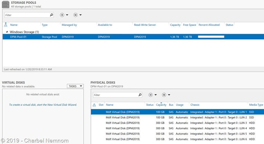Image resolution: width=264 pixels, height=144 pixels.
Task: Select Msft Virtual Disk on LUN 3
Action: pyautogui.click(x=177, y=123)
